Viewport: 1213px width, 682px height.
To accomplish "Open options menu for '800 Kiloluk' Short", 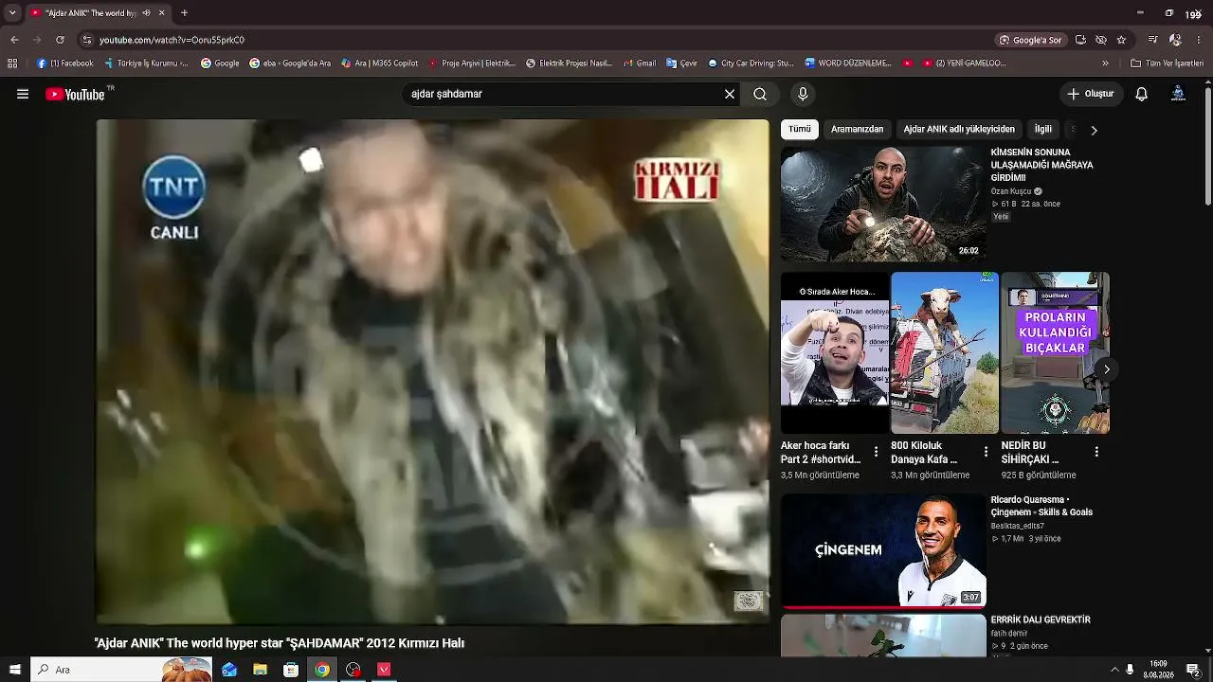I will tap(986, 453).
